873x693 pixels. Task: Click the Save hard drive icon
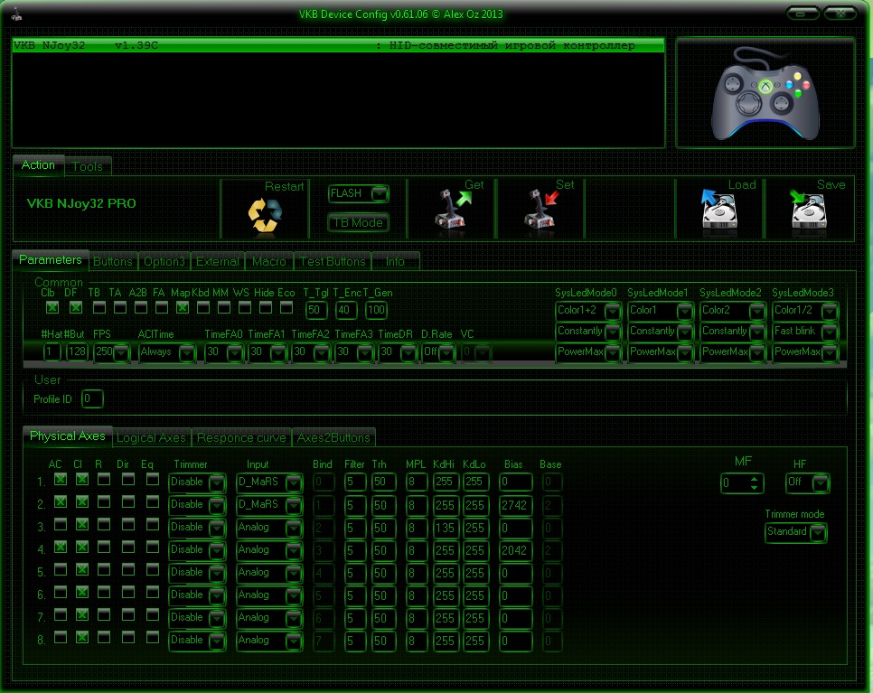coord(809,210)
